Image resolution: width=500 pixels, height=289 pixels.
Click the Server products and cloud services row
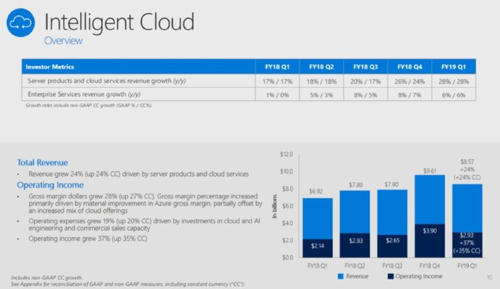(x=249, y=81)
